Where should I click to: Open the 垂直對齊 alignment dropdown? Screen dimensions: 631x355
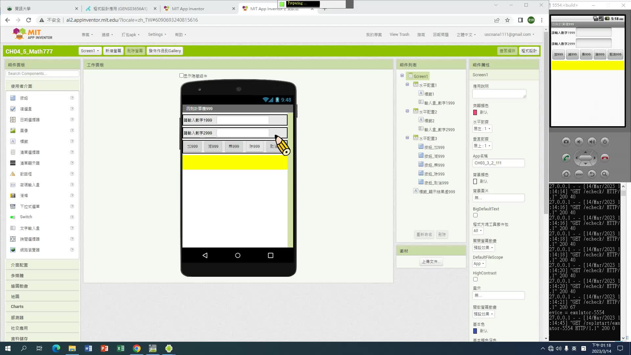coord(482,146)
